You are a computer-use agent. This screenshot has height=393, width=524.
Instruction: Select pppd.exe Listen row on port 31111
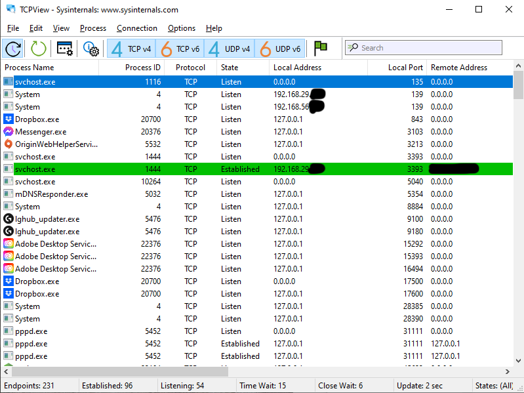click(x=257, y=331)
